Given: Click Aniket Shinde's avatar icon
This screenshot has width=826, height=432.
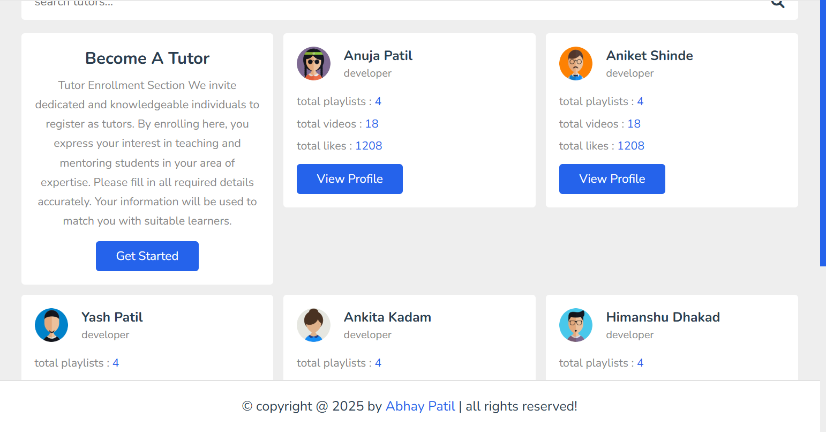Looking at the screenshot, I should pos(576,63).
